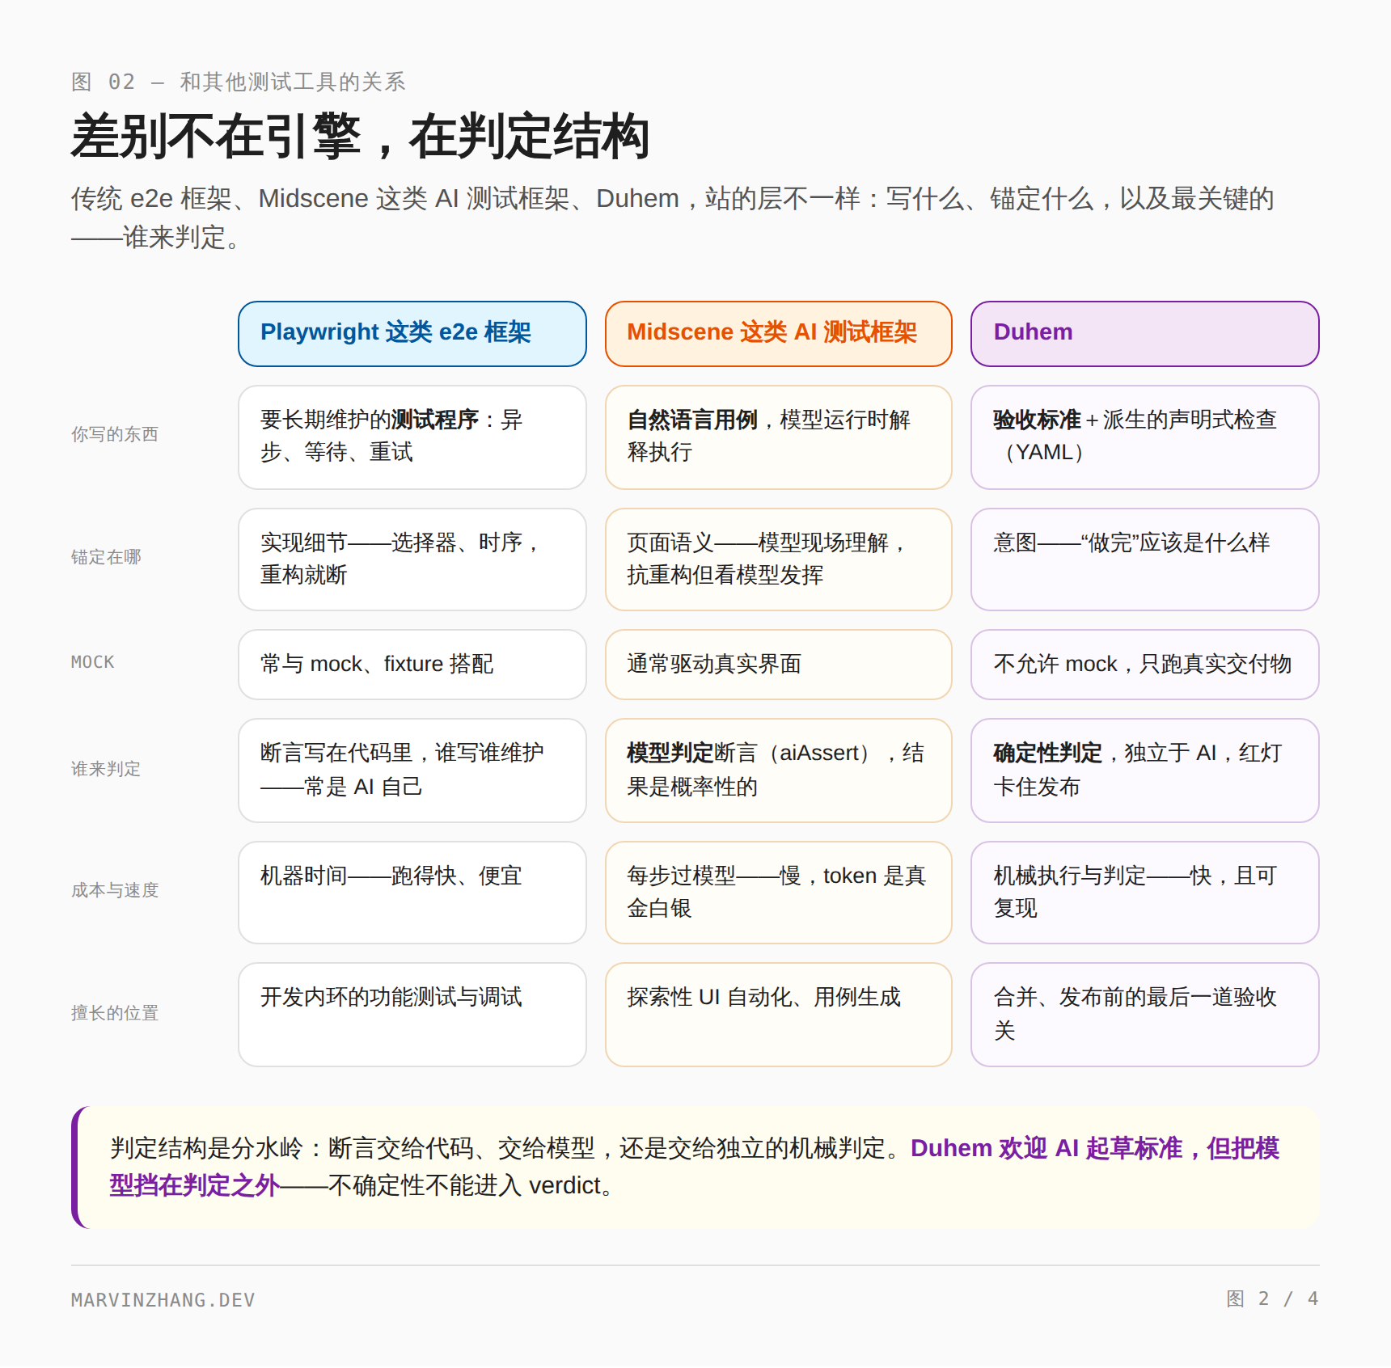
Task: Click the caption '图 02 — 和其他测试工具的关系'
Action: tap(239, 82)
